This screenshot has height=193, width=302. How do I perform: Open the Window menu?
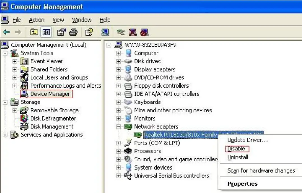[x=82, y=20]
